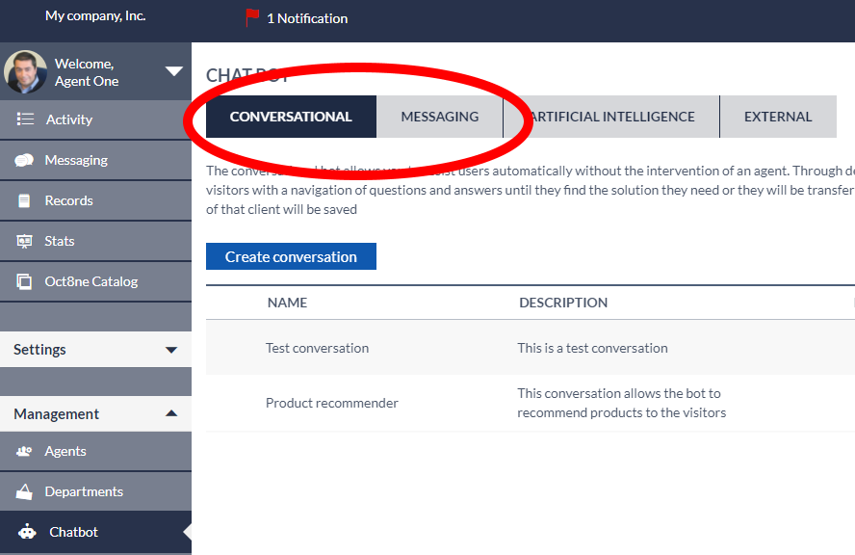
Task: Click Agent One's profile avatar
Action: [26, 71]
